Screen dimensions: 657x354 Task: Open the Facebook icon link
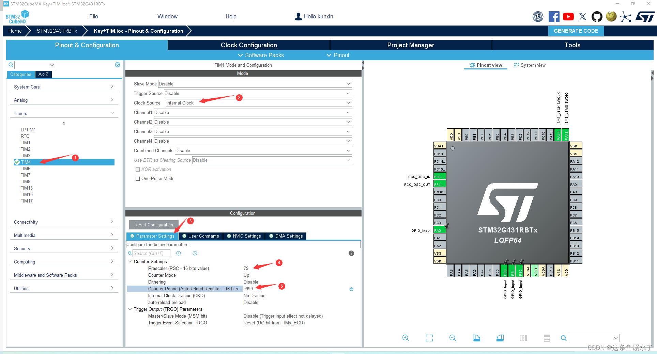tap(554, 17)
